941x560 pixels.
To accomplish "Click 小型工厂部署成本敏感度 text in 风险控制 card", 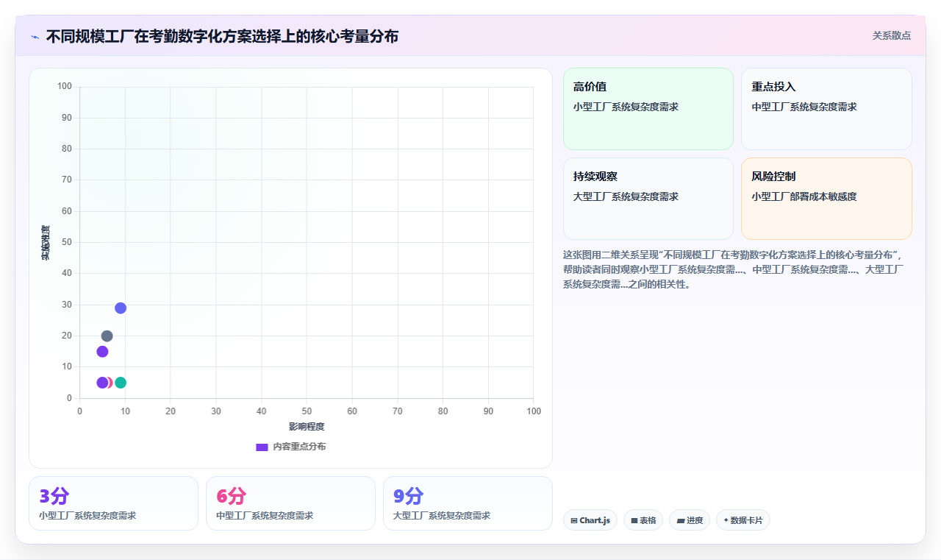I will 804,196.
